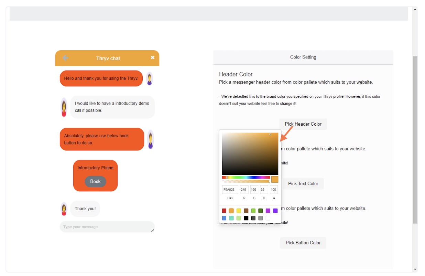Open the Pick Text Color picker
This screenshot has height=276, width=425.
(303, 183)
